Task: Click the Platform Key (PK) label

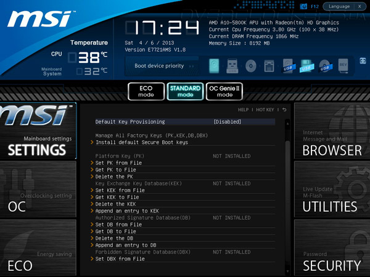Action: coord(120,156)
